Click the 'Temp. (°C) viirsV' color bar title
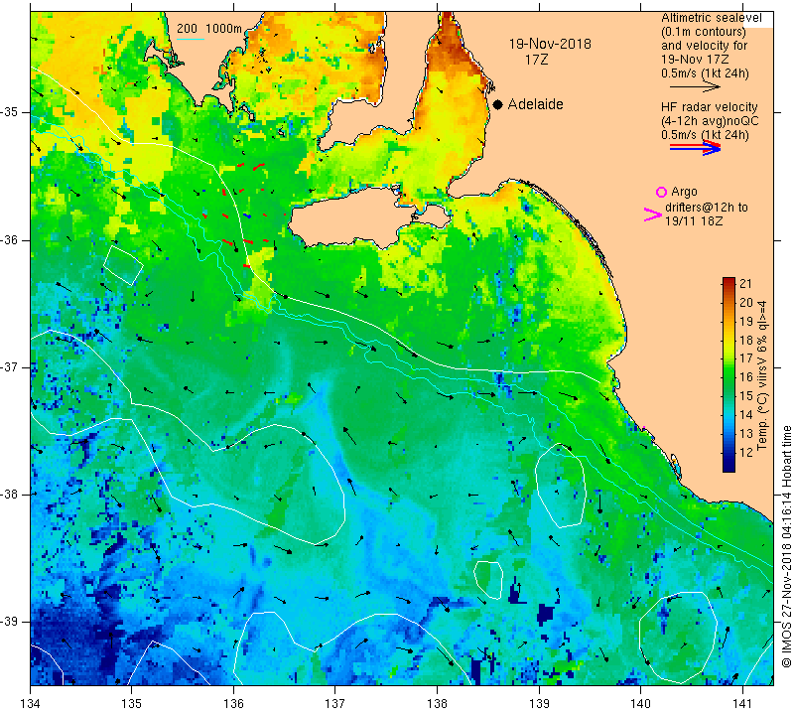The width and height of the screenshot is (794, 715). (x=761, y=376)
